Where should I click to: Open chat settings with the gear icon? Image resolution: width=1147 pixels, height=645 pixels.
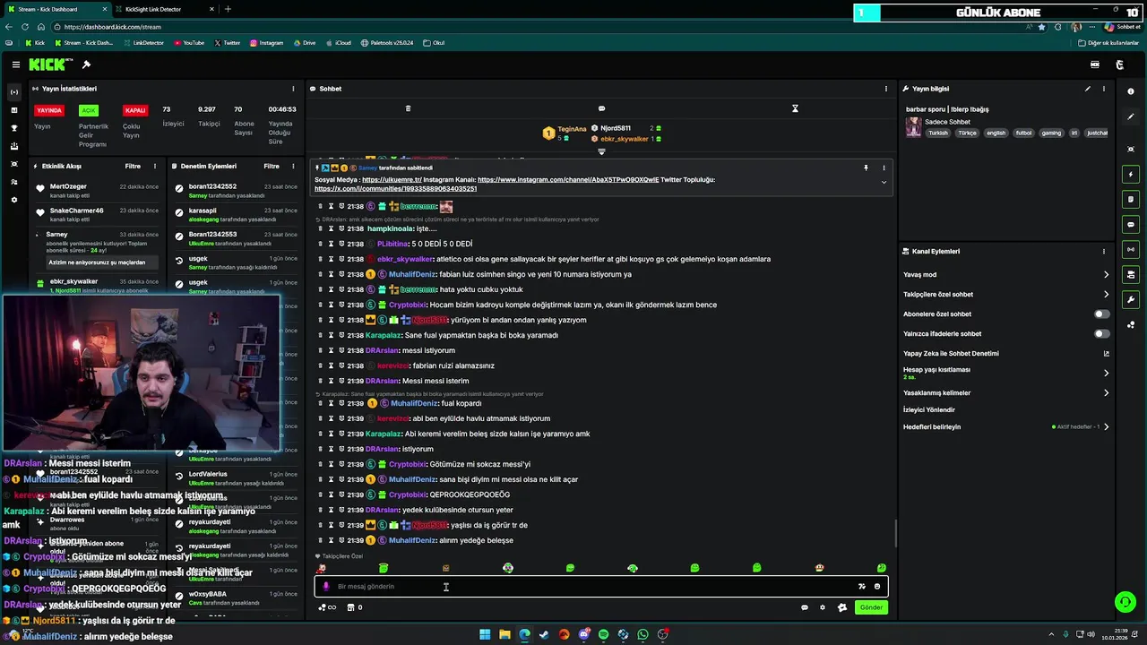point(823,607)
